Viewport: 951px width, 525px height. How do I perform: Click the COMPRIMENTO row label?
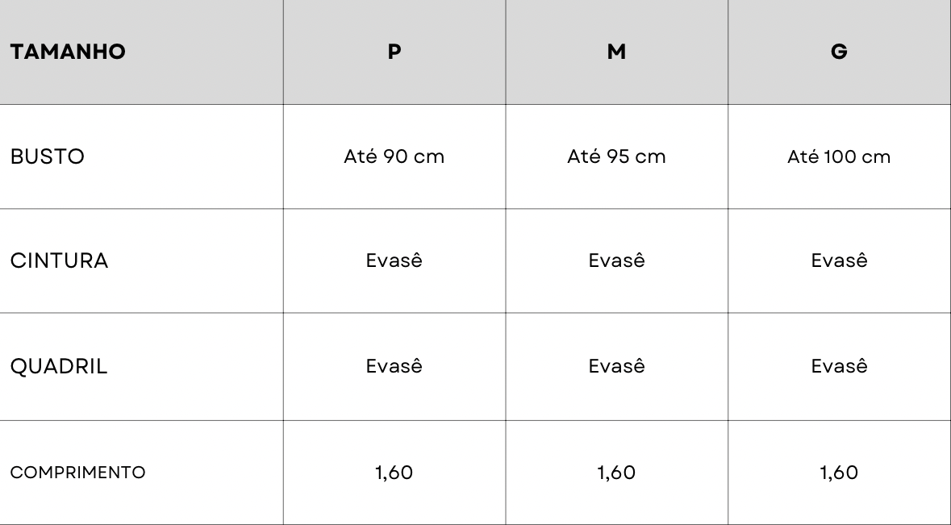click(x=77, y=473)
